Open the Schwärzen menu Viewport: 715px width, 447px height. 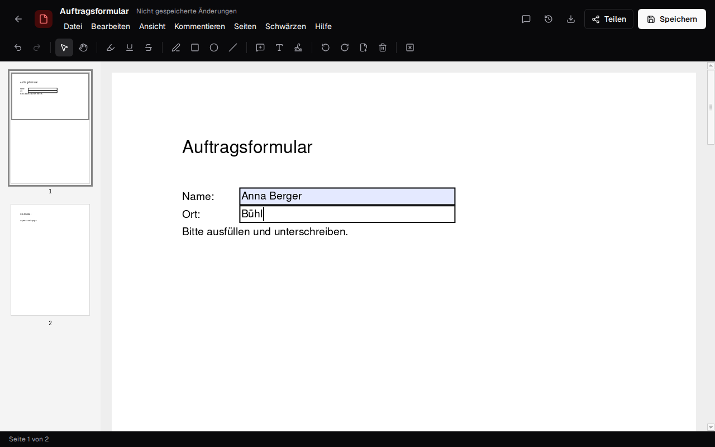tap(285, 26)
